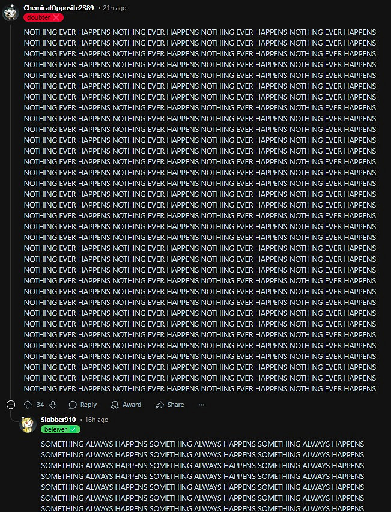Viewport: 391px width, 512px height.
Task: Visit ChemicalOpposite2389's user profile name
Action: pyautogui.click(x=59, y=8)
